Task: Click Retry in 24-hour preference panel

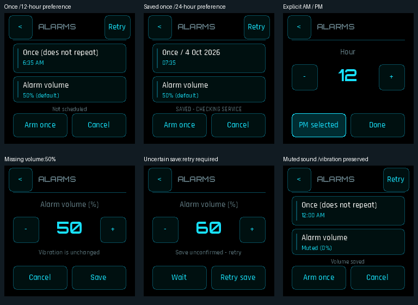Action: pyautogui.click(x=257, y=27)
